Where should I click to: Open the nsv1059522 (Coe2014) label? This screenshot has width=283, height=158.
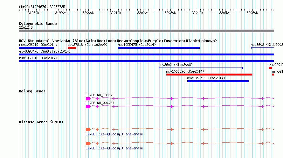pos(206,78)
